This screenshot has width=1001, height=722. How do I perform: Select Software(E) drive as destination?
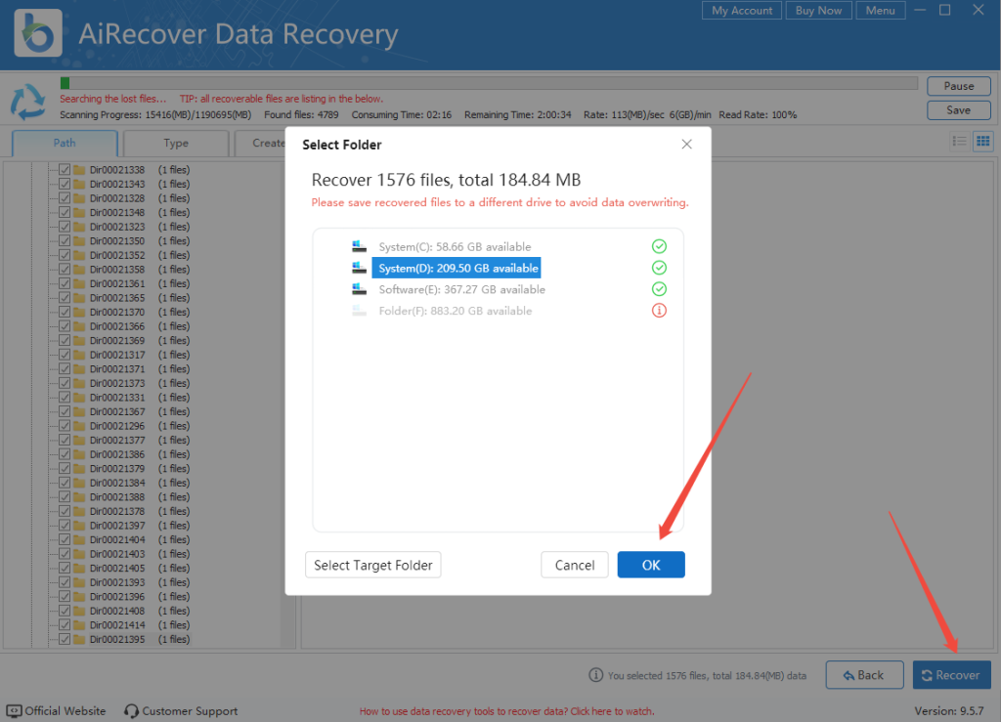pyautogui.click(x=461, y=290)
